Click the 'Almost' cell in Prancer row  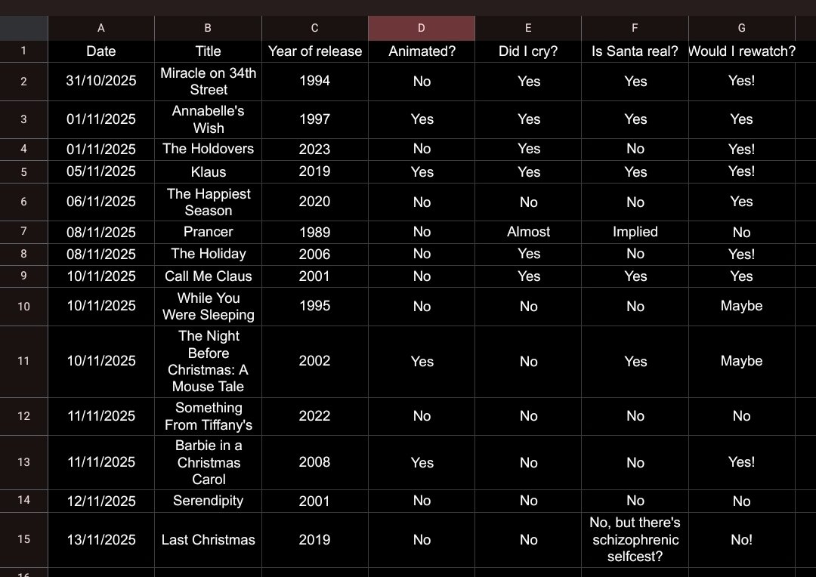point(528,232)
